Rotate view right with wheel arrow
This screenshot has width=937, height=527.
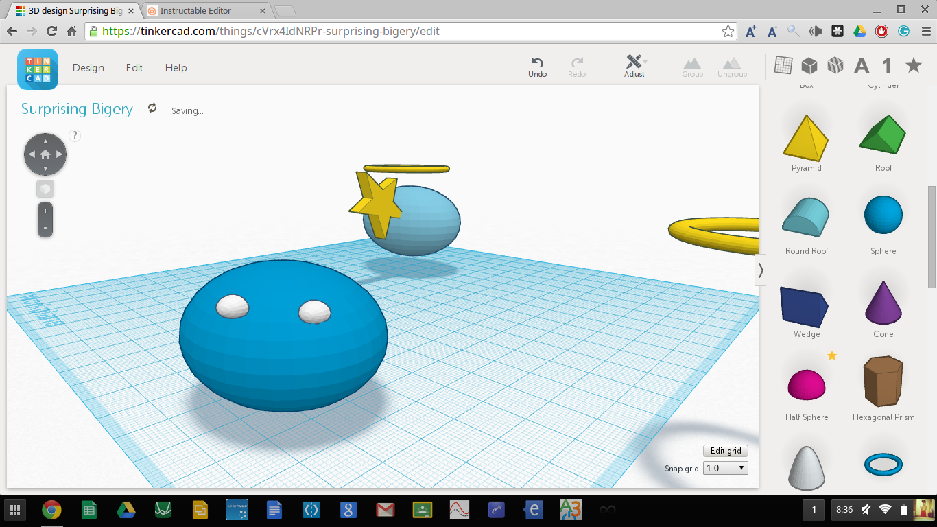60,154
